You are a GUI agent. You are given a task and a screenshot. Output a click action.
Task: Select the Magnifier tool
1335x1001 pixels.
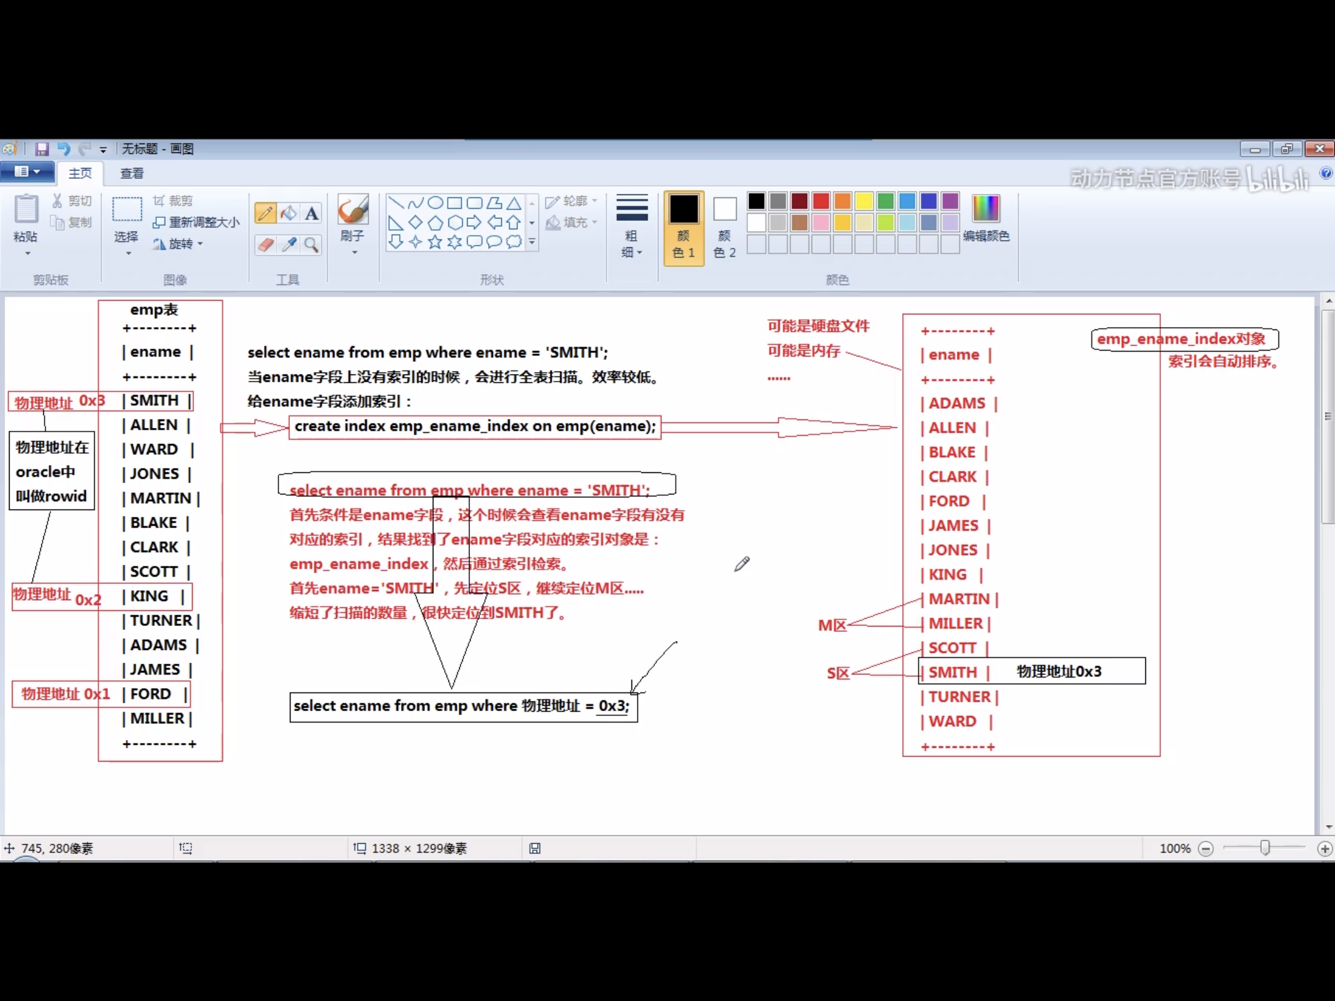pyautogui.click(x=312, y=244)
